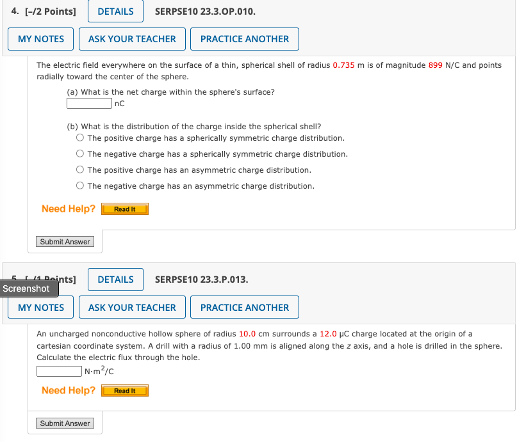
Task: Submit Answer for the electric flux problem
Action: point(65,423)
